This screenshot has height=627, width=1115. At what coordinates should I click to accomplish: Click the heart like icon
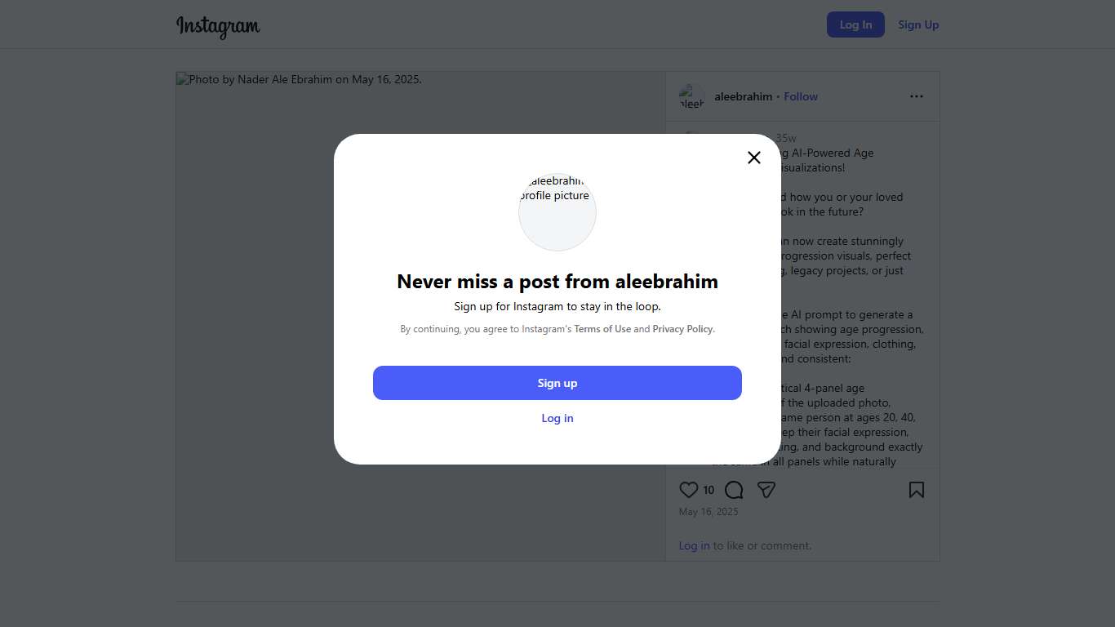tap(689, 490)
